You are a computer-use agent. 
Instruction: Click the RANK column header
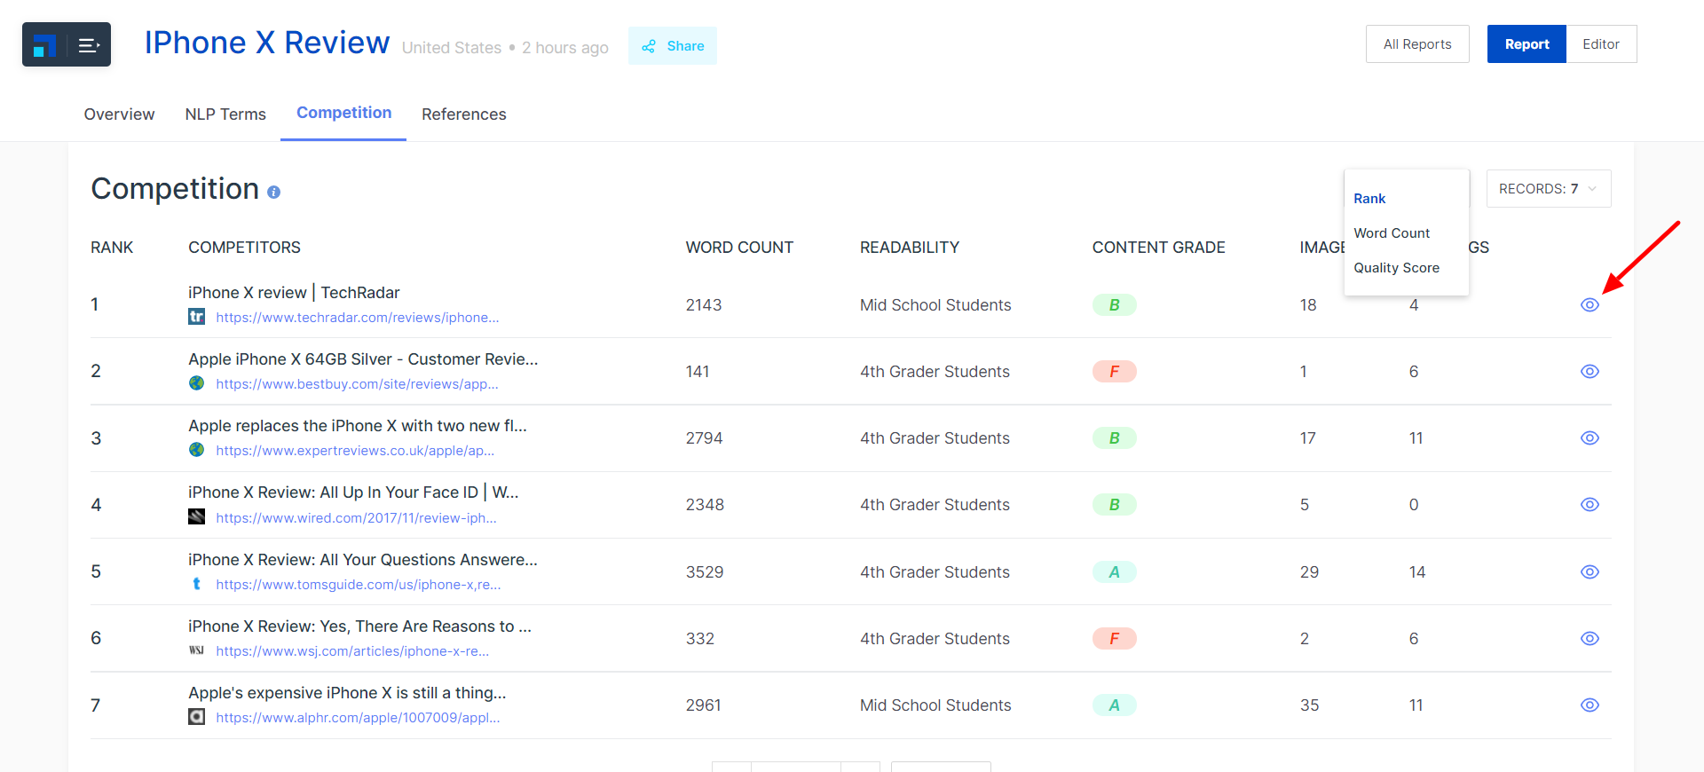pyautogui.click(x=112, y=248)
